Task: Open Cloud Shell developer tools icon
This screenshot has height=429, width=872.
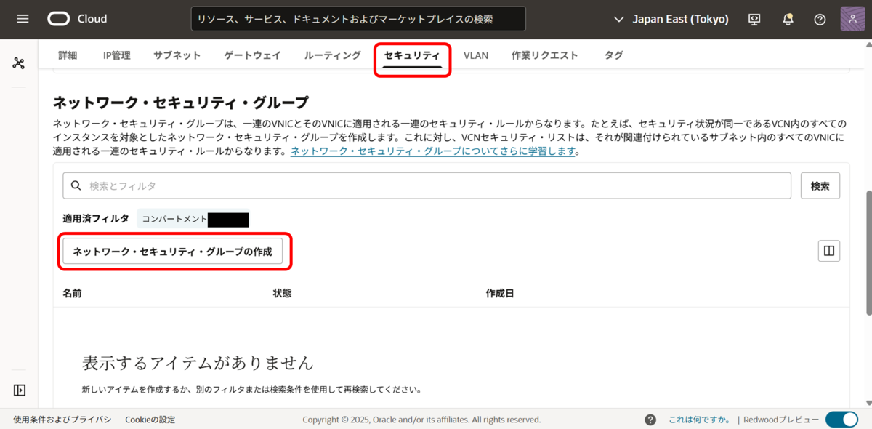Action: [754, 20]
